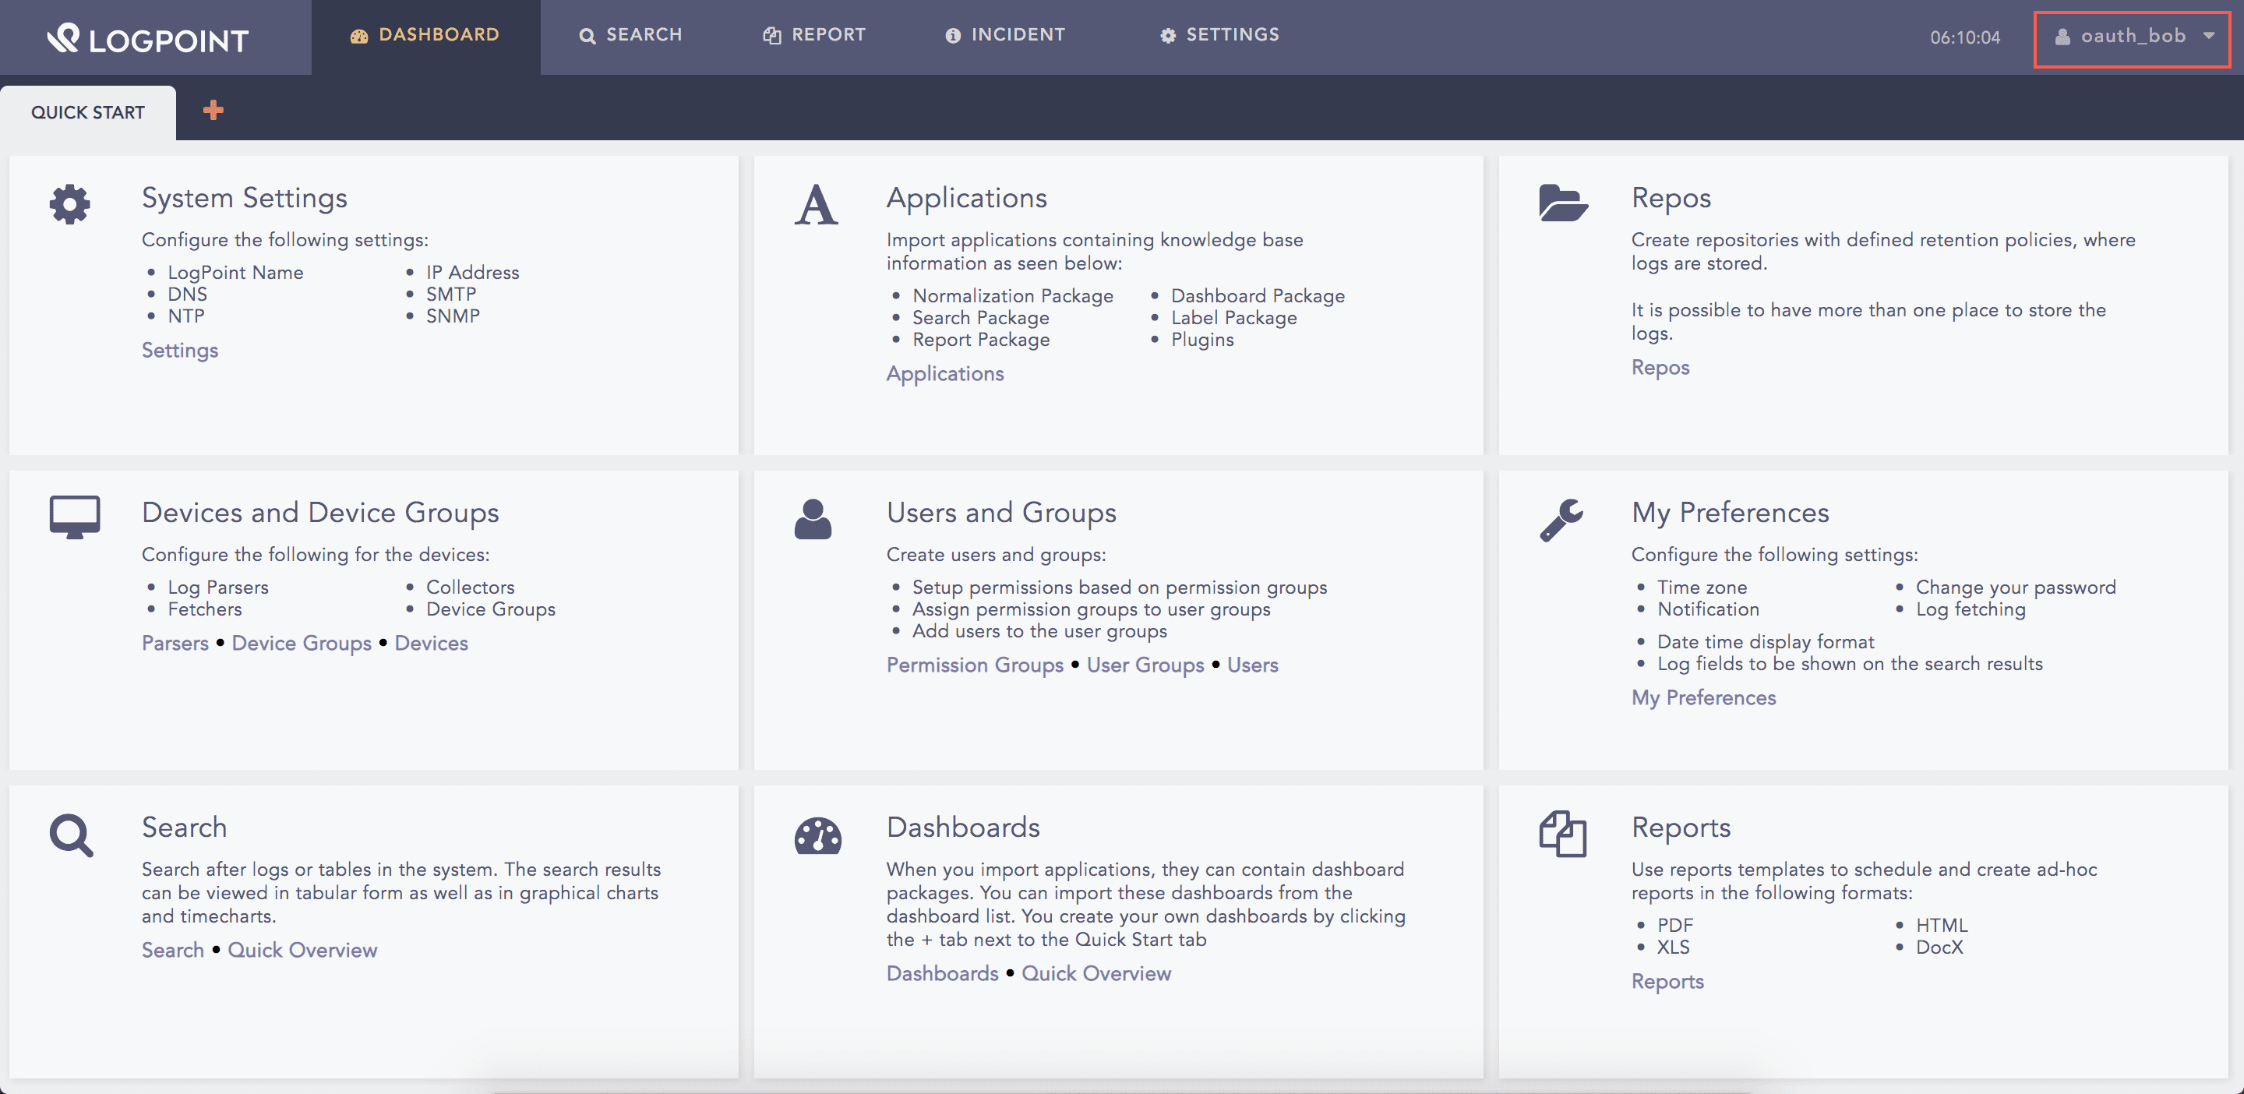Click the Devices monitor icon
This screenshot has width=2244, height=1094.
click(x=73, y=517)
